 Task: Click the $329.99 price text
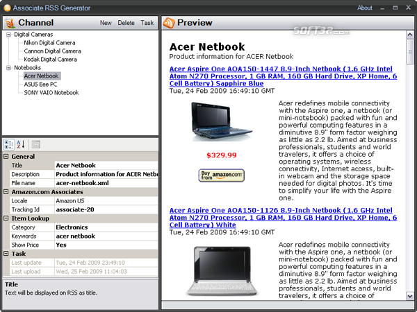(221, 155)
